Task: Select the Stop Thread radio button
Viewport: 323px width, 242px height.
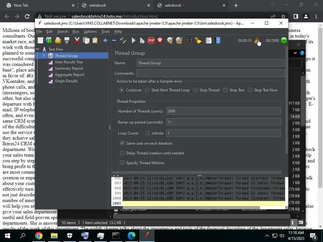Action: (x=195, y=90)
